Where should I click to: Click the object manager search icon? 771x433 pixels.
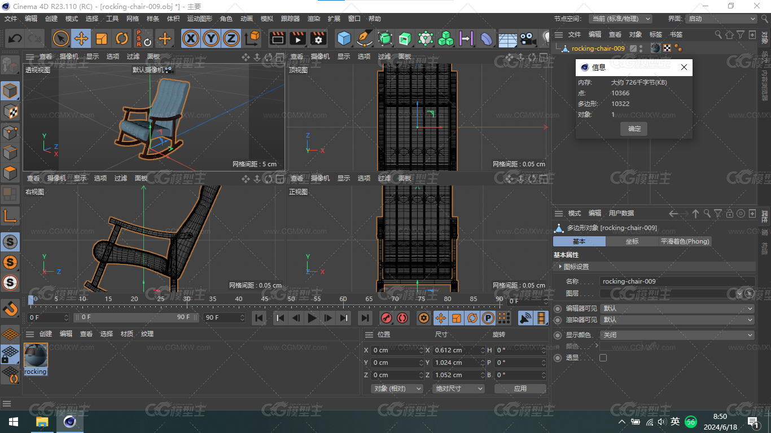click(719, 34)
